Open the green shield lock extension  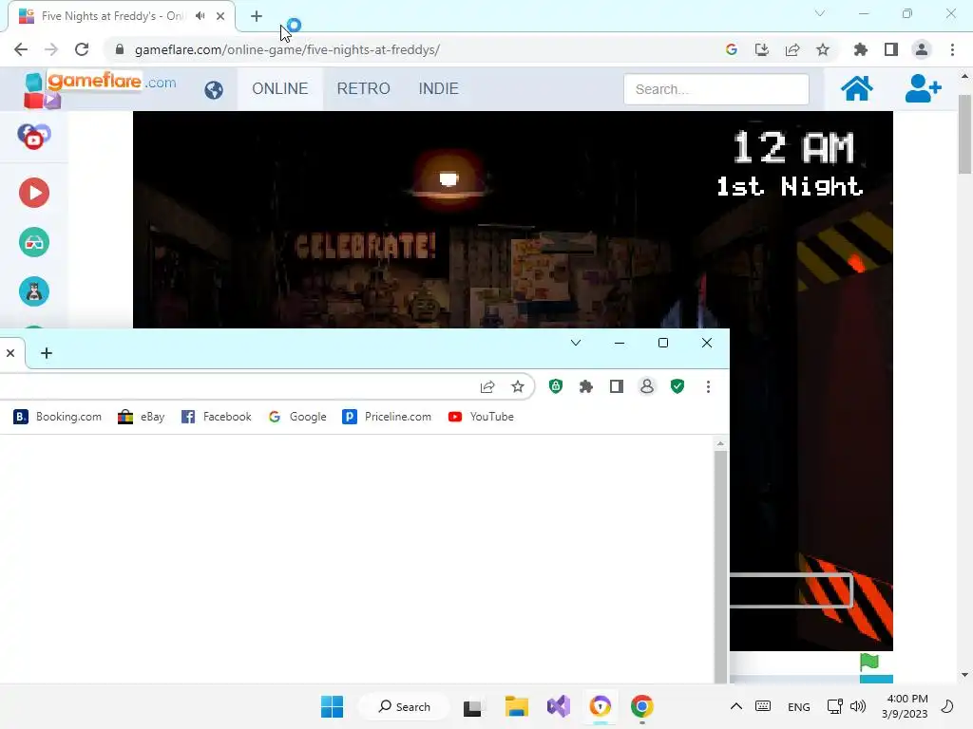[x=556, y=387]
